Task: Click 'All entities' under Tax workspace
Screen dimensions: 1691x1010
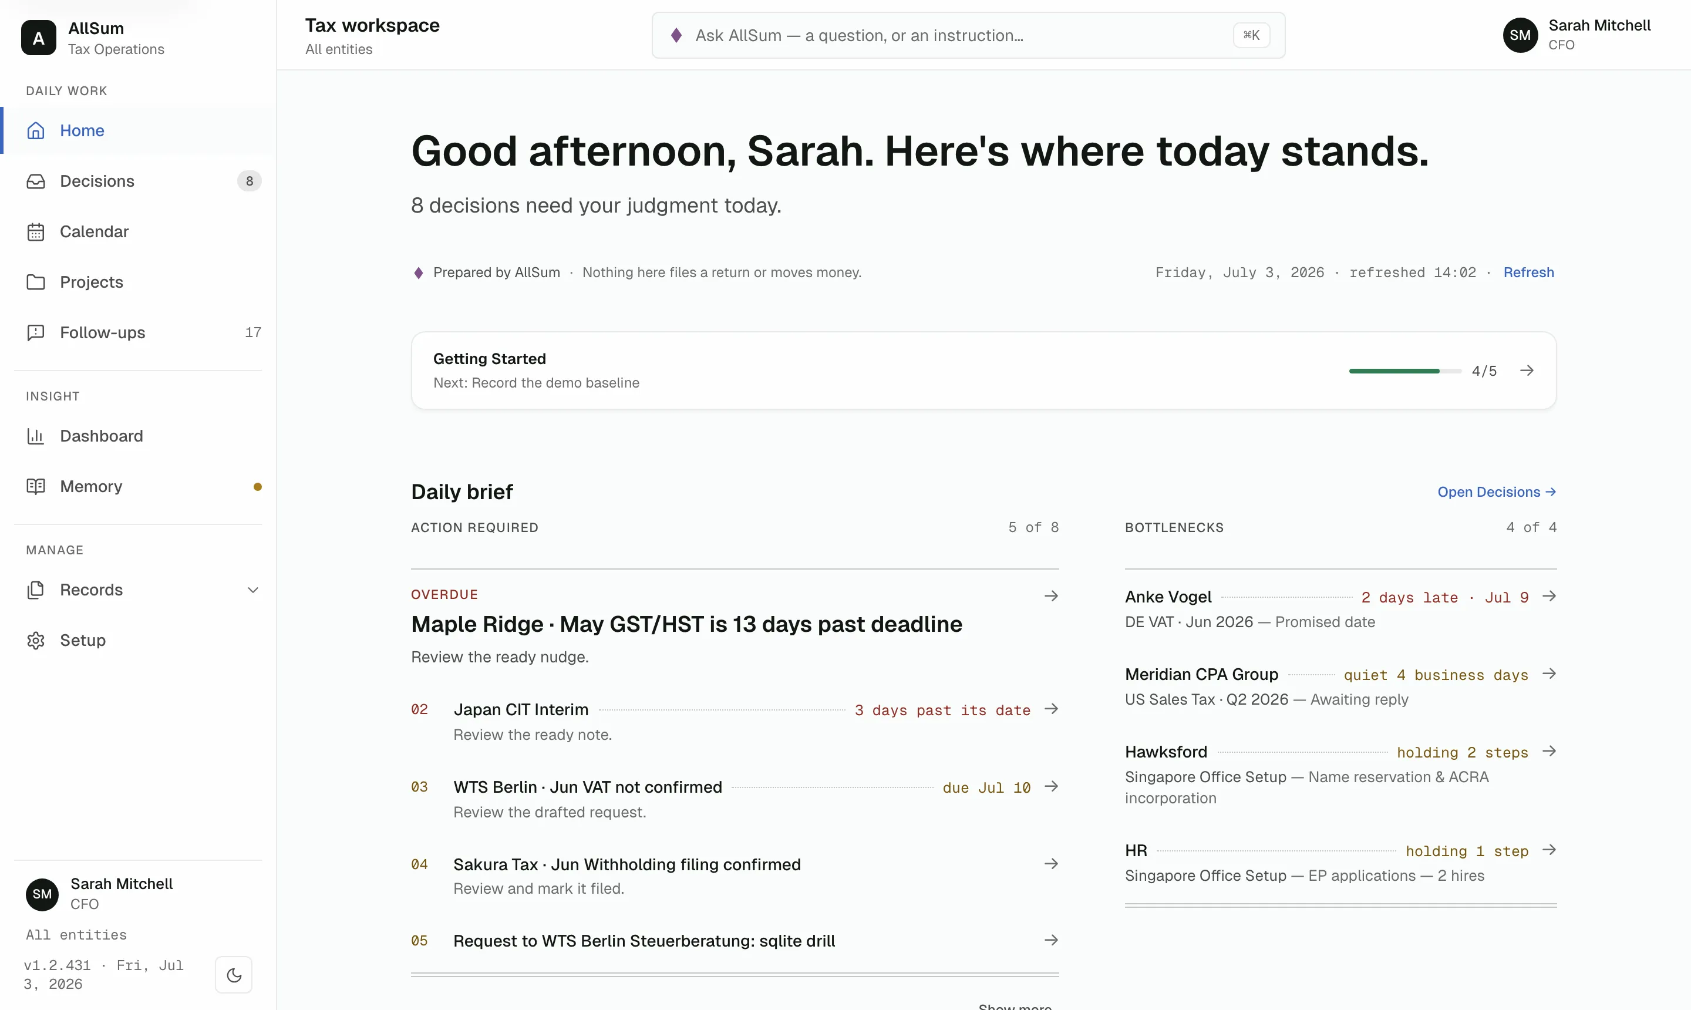Action: [339, 50]
